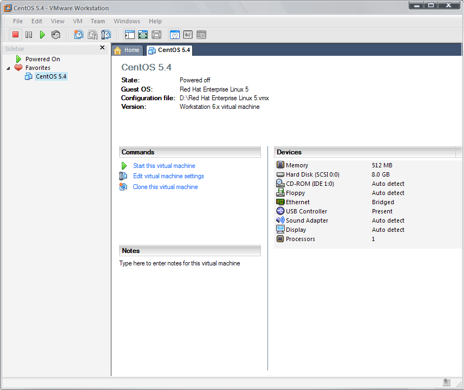Select CentOS 5.4 in the Favorites tree
The image size is (464, 390).
(51, 76)
